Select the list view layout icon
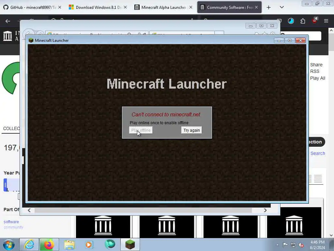The width and height of the screenshot is (334, 251). (x=318, y=179)
